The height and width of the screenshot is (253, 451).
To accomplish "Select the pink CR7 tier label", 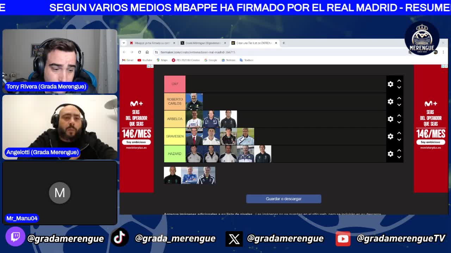I will (175, 84).
